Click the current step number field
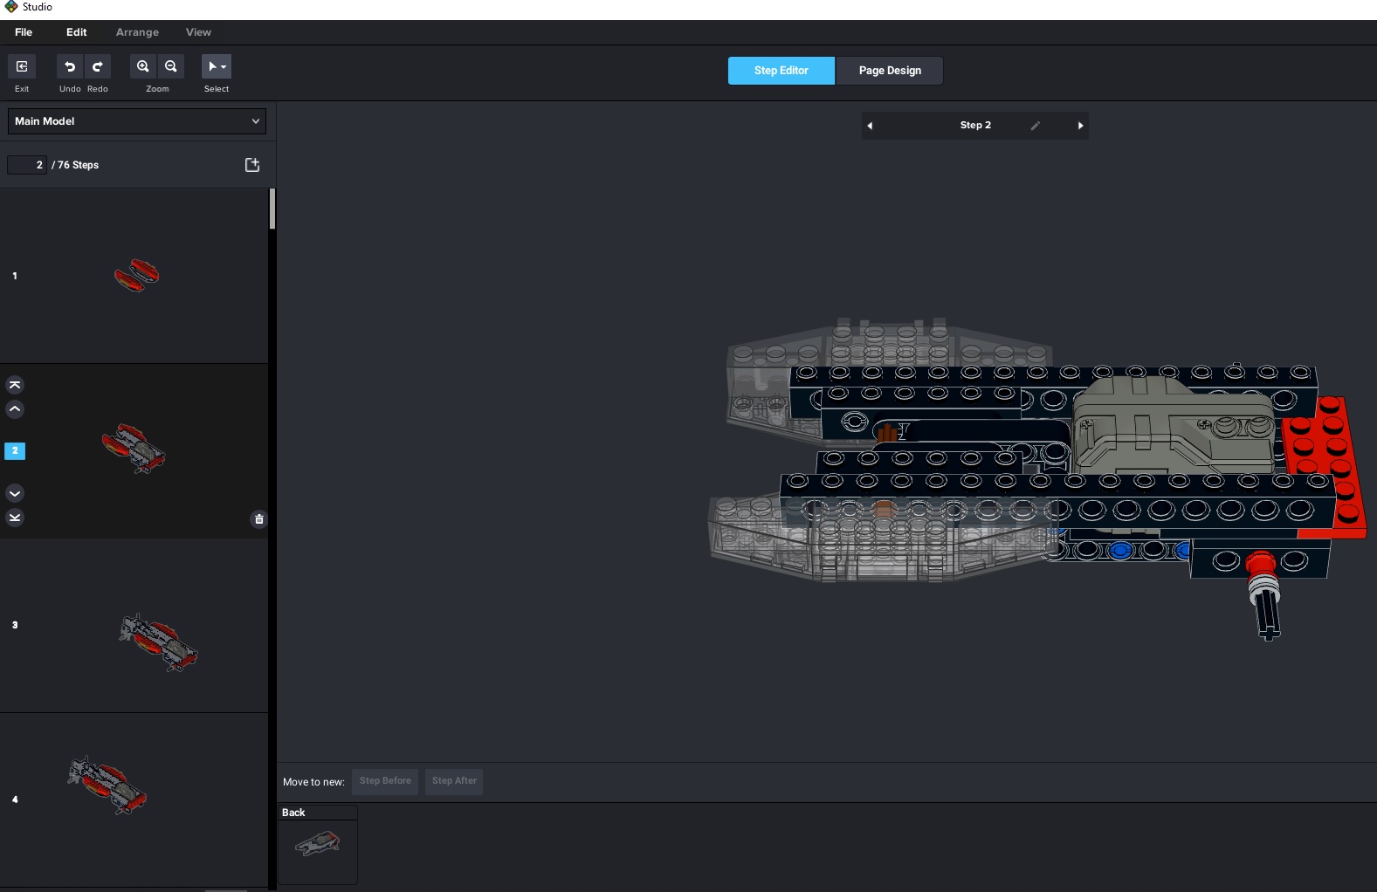 [27, 165]
